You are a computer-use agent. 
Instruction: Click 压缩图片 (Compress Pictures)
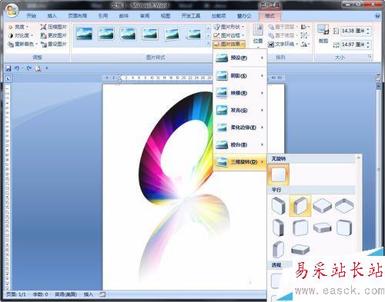(x=54, y=27)
